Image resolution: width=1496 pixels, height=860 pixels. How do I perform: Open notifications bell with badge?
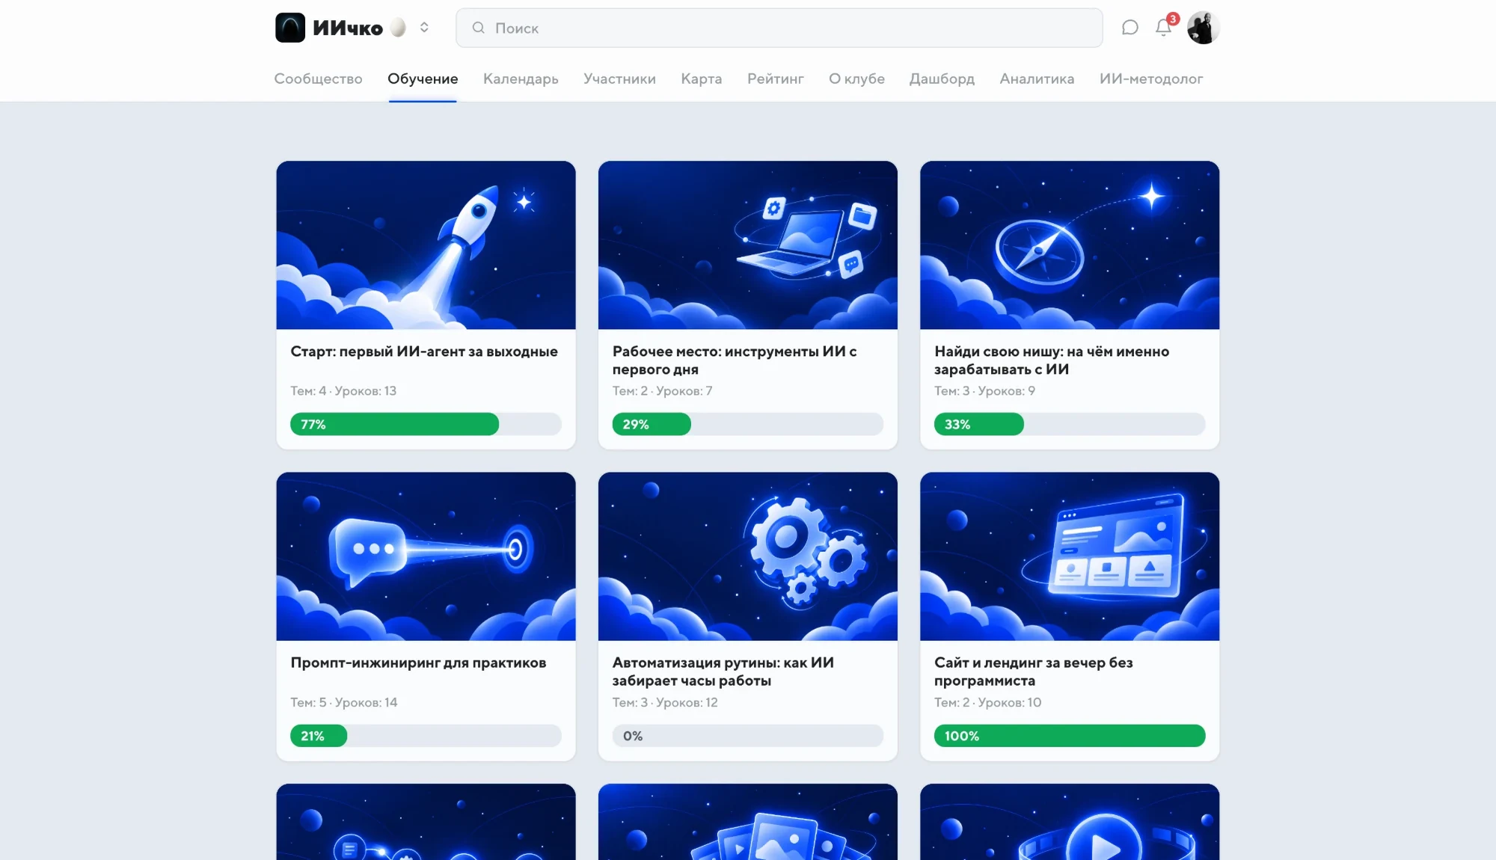pos(1164,27)
